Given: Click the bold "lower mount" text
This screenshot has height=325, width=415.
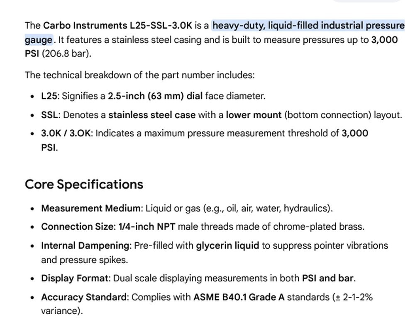Looking at the screenshot, I should (x=254, y=115).
